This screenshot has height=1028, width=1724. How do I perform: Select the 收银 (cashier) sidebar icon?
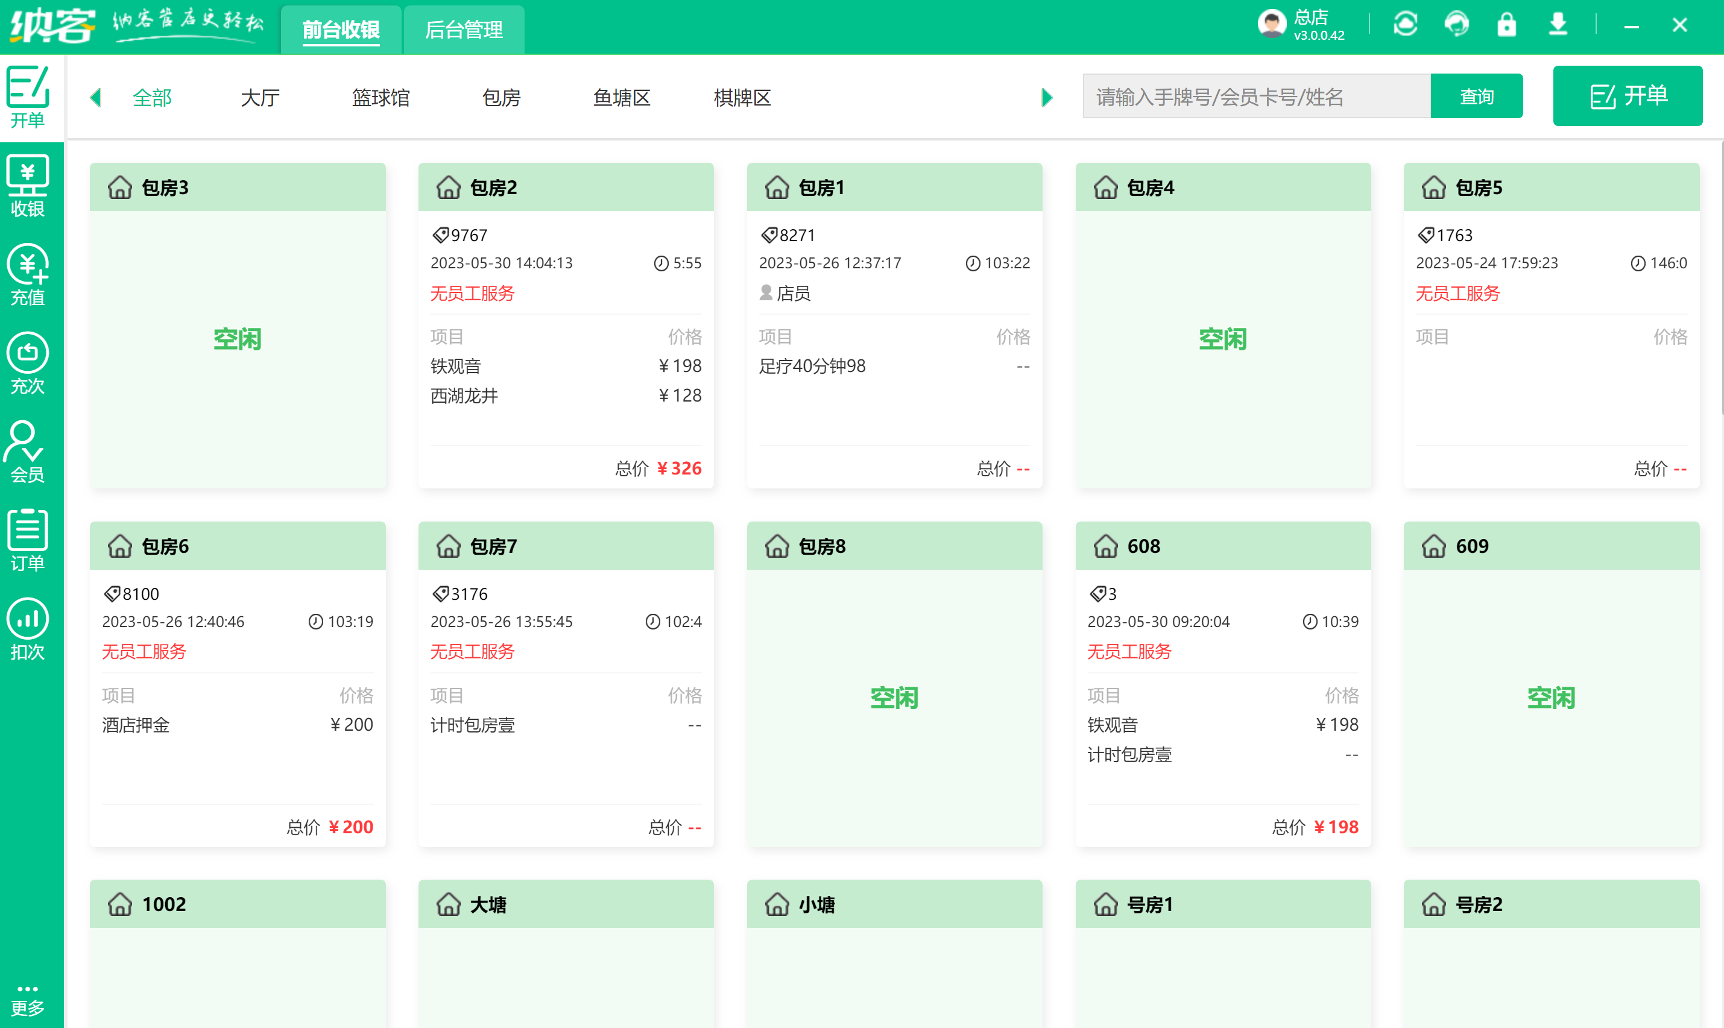(x=28, y=186)
